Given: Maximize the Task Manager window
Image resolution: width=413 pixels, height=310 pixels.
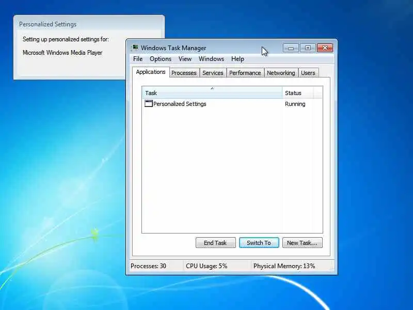Looking at the screenshot, I should [307, 48].
